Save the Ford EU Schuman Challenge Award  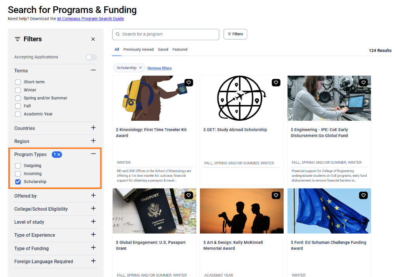(x=363, y=195)
